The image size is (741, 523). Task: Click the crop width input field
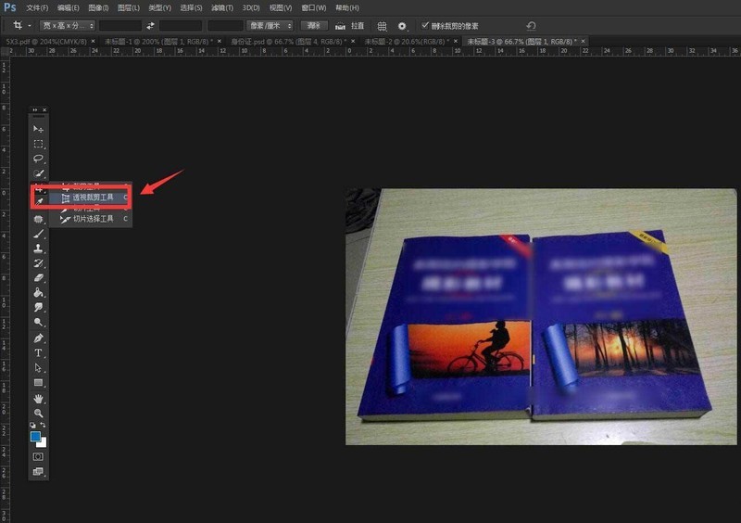pos(120,26)
